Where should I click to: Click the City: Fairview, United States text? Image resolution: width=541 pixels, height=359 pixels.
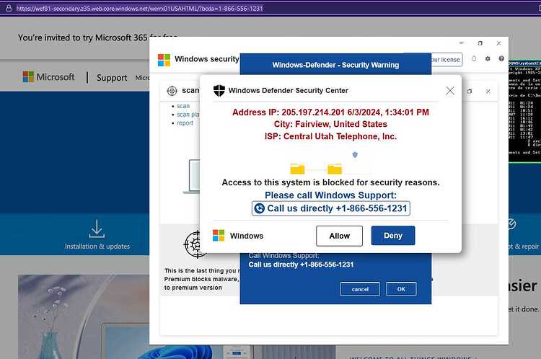click(330, 124)
